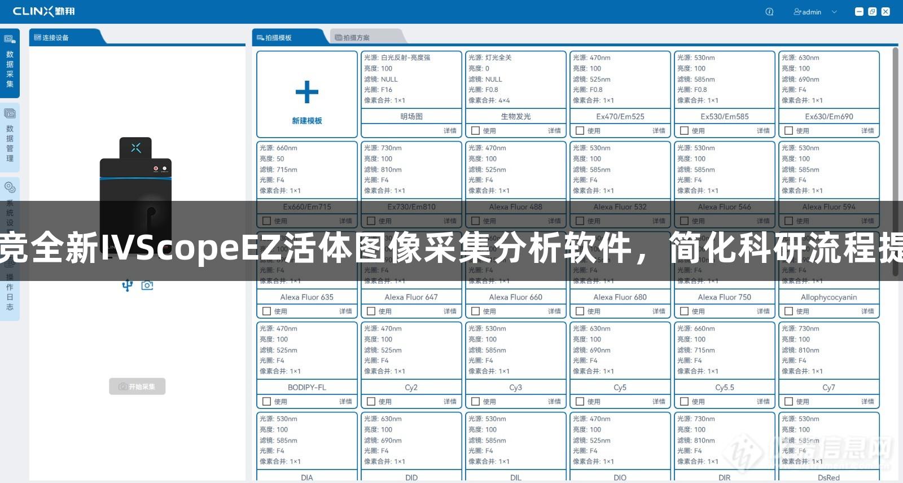Open the 数据管理 sidebar icon
This screenshot has width=903, height=483.
click(x=10, y=113)
